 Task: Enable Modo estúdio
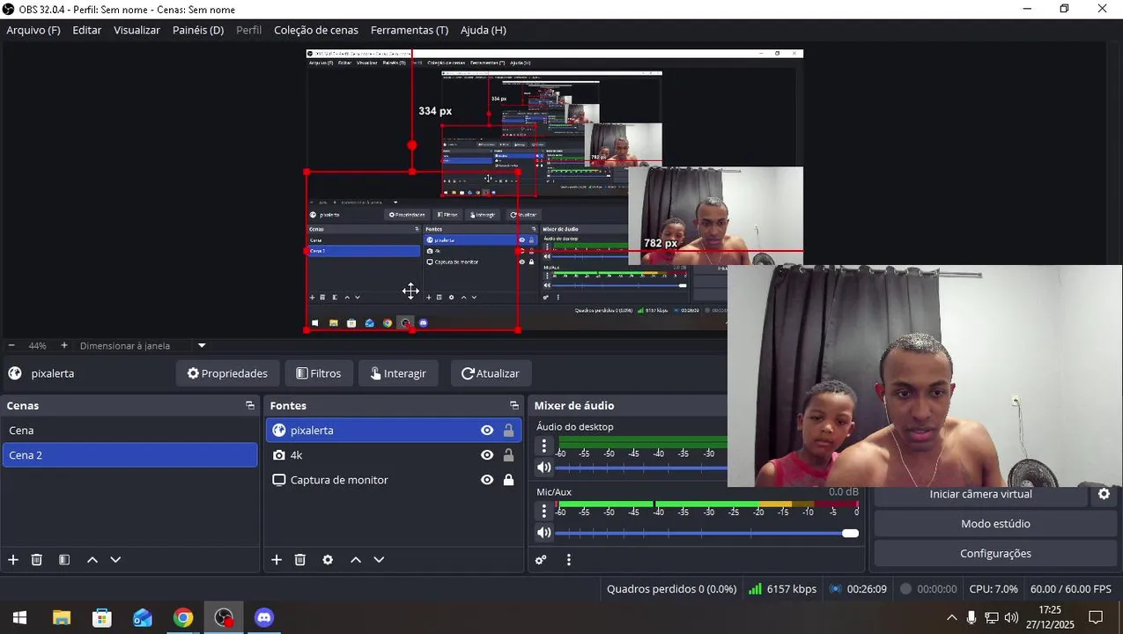[x=995, y=524]
